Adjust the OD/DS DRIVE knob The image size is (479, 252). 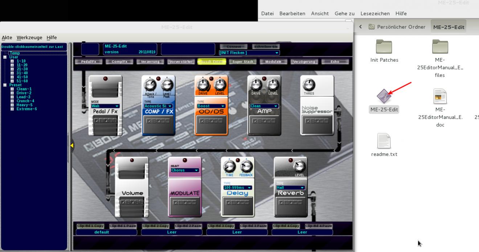[203, 85]
